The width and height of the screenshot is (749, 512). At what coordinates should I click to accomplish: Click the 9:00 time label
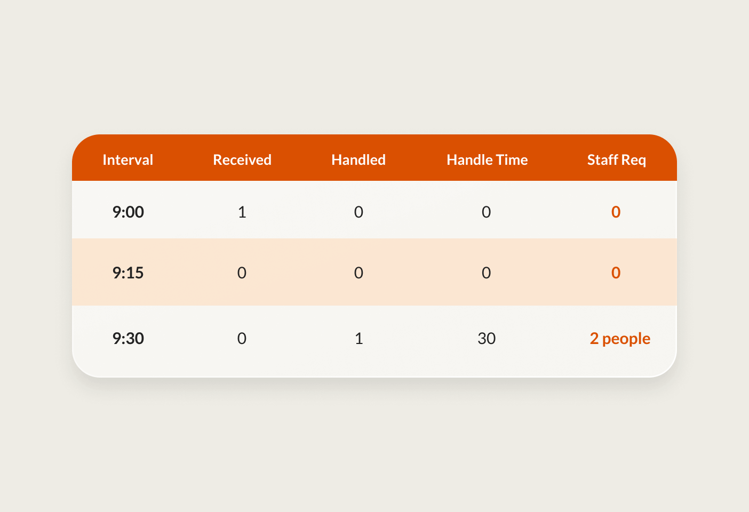[x=128, y=212]
